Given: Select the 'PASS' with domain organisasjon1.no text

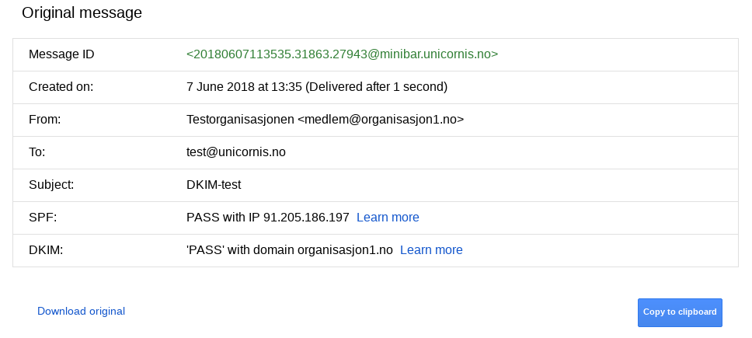Looking at the screenshot, I should [290, 249].
